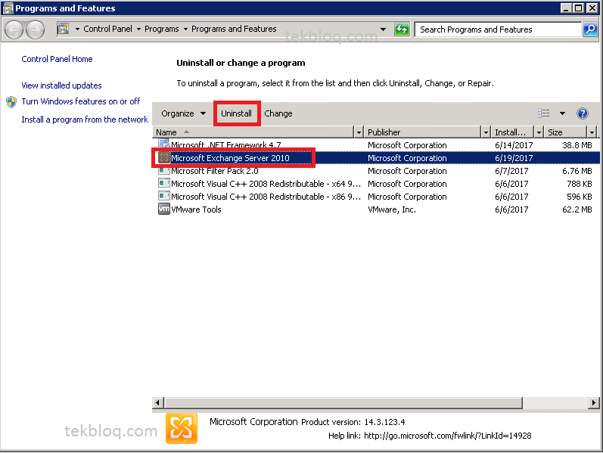Select the VMware Tools row

point(376,209)
